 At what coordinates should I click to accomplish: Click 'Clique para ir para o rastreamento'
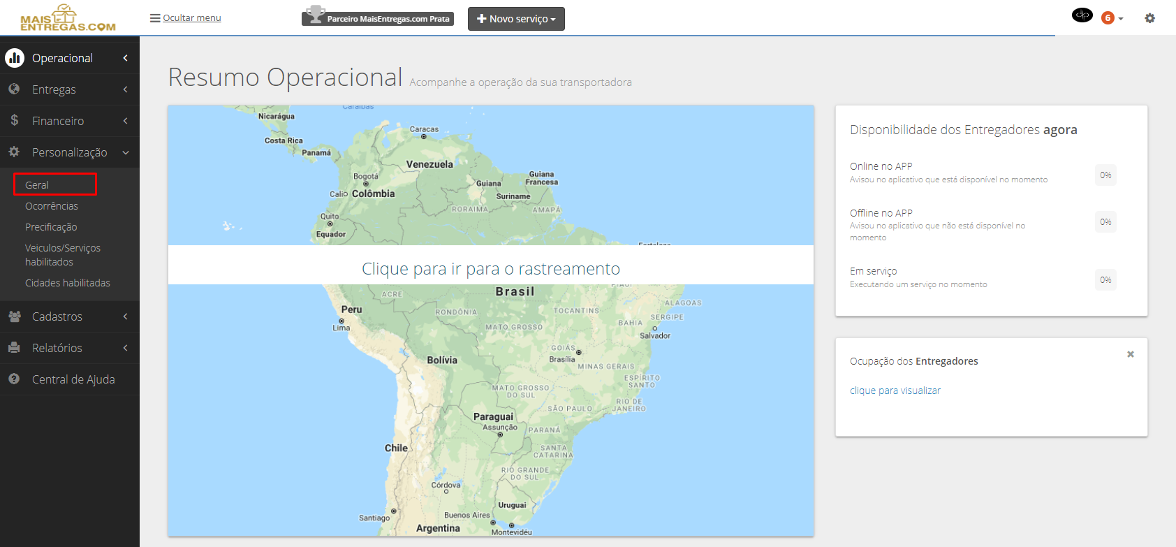[491, 269]
